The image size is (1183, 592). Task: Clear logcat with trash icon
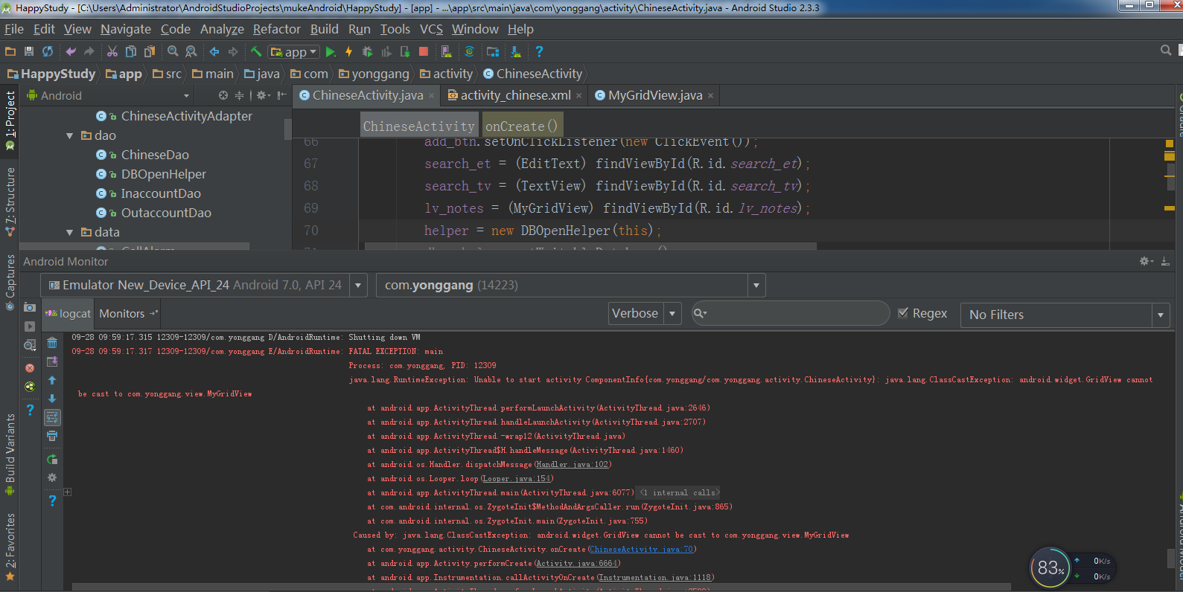(x=52, y=343)
